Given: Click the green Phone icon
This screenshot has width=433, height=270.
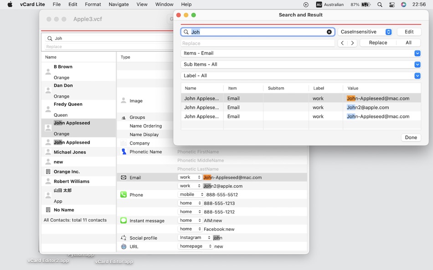Looking at the screenshot, I should point(124,195).
